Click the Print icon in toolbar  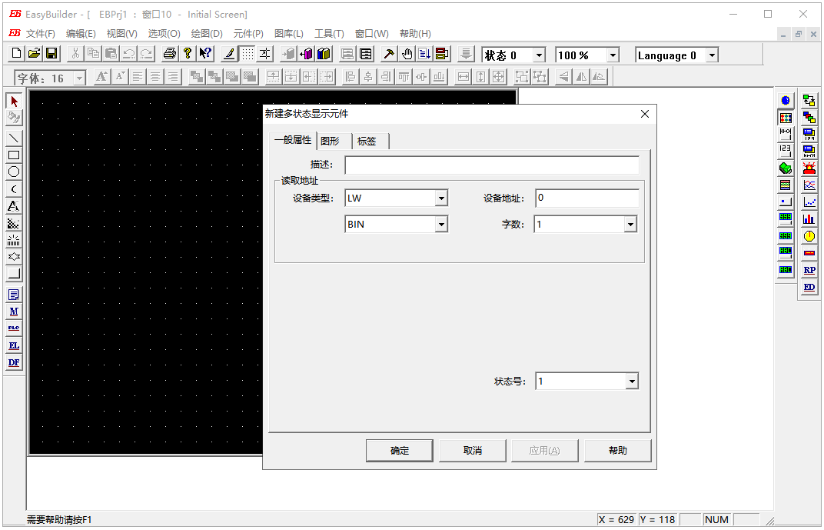coord(170,54)
